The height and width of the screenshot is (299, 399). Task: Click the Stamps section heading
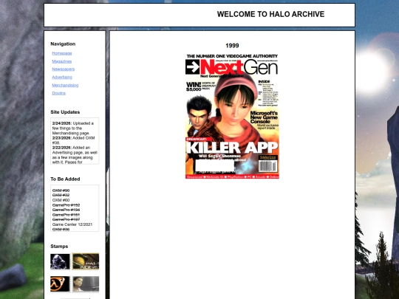point(59,247)
